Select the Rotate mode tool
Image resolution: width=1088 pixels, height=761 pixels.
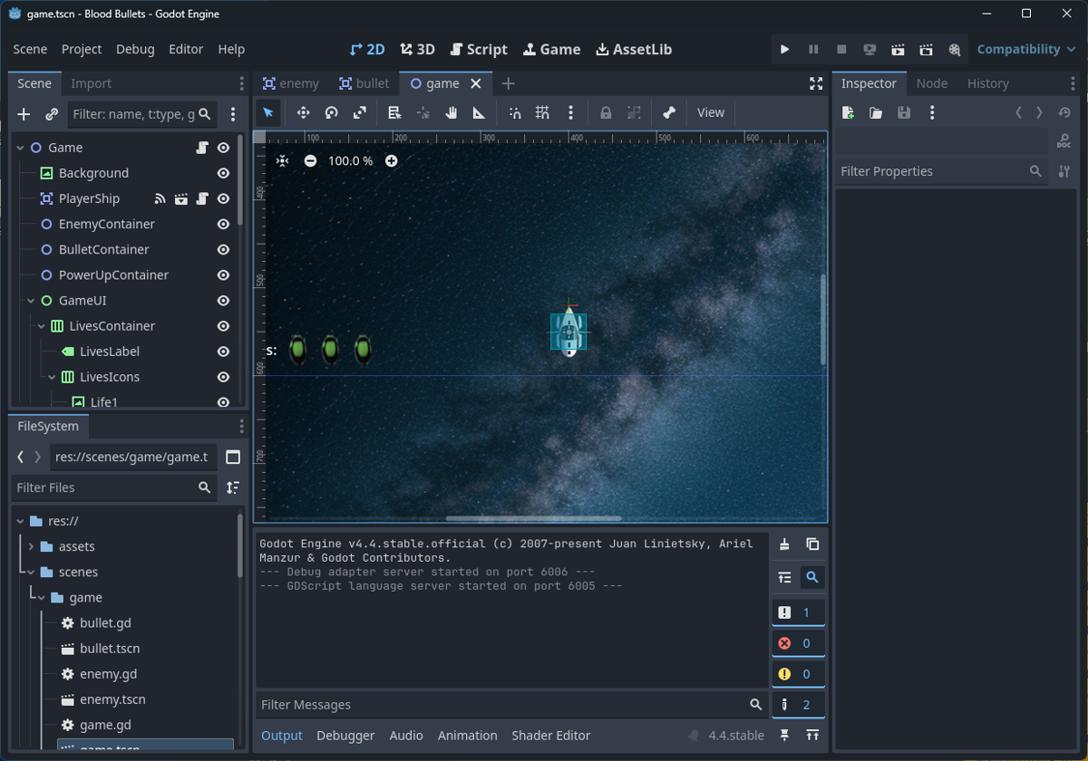point(332,112)
